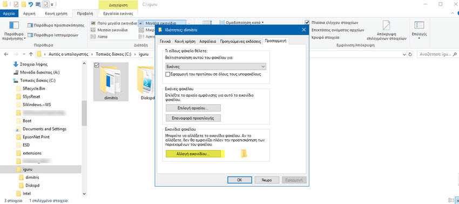Go forward with the Forward arrow
Screen dimensions: 459x204
click(16, 55)
